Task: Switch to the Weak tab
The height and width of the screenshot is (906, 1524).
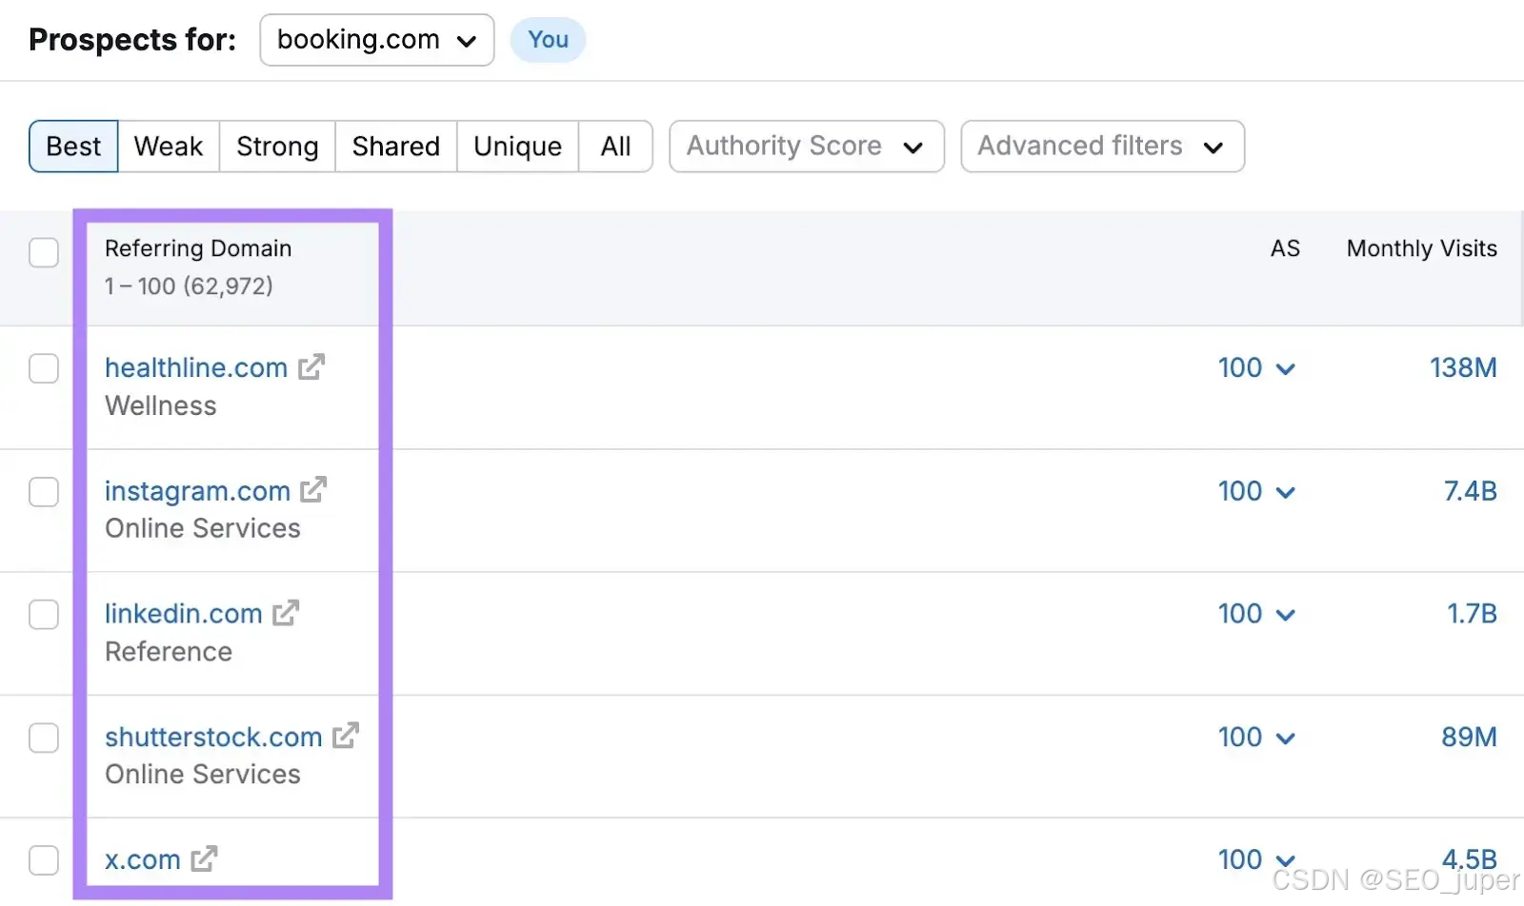Action: (169, 147)
